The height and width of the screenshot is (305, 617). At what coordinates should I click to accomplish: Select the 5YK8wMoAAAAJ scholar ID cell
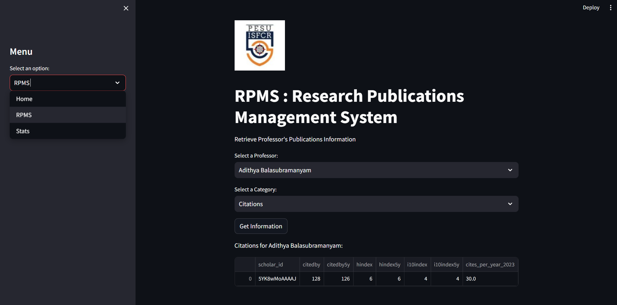click(x=277, y=279)
